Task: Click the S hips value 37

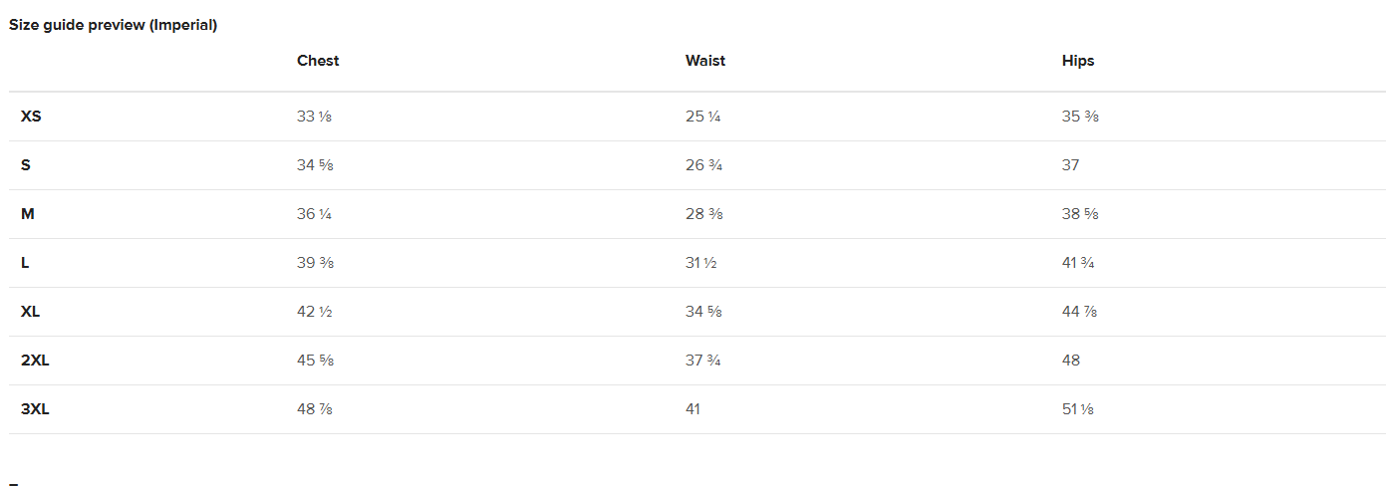Action: point(1070,165)
